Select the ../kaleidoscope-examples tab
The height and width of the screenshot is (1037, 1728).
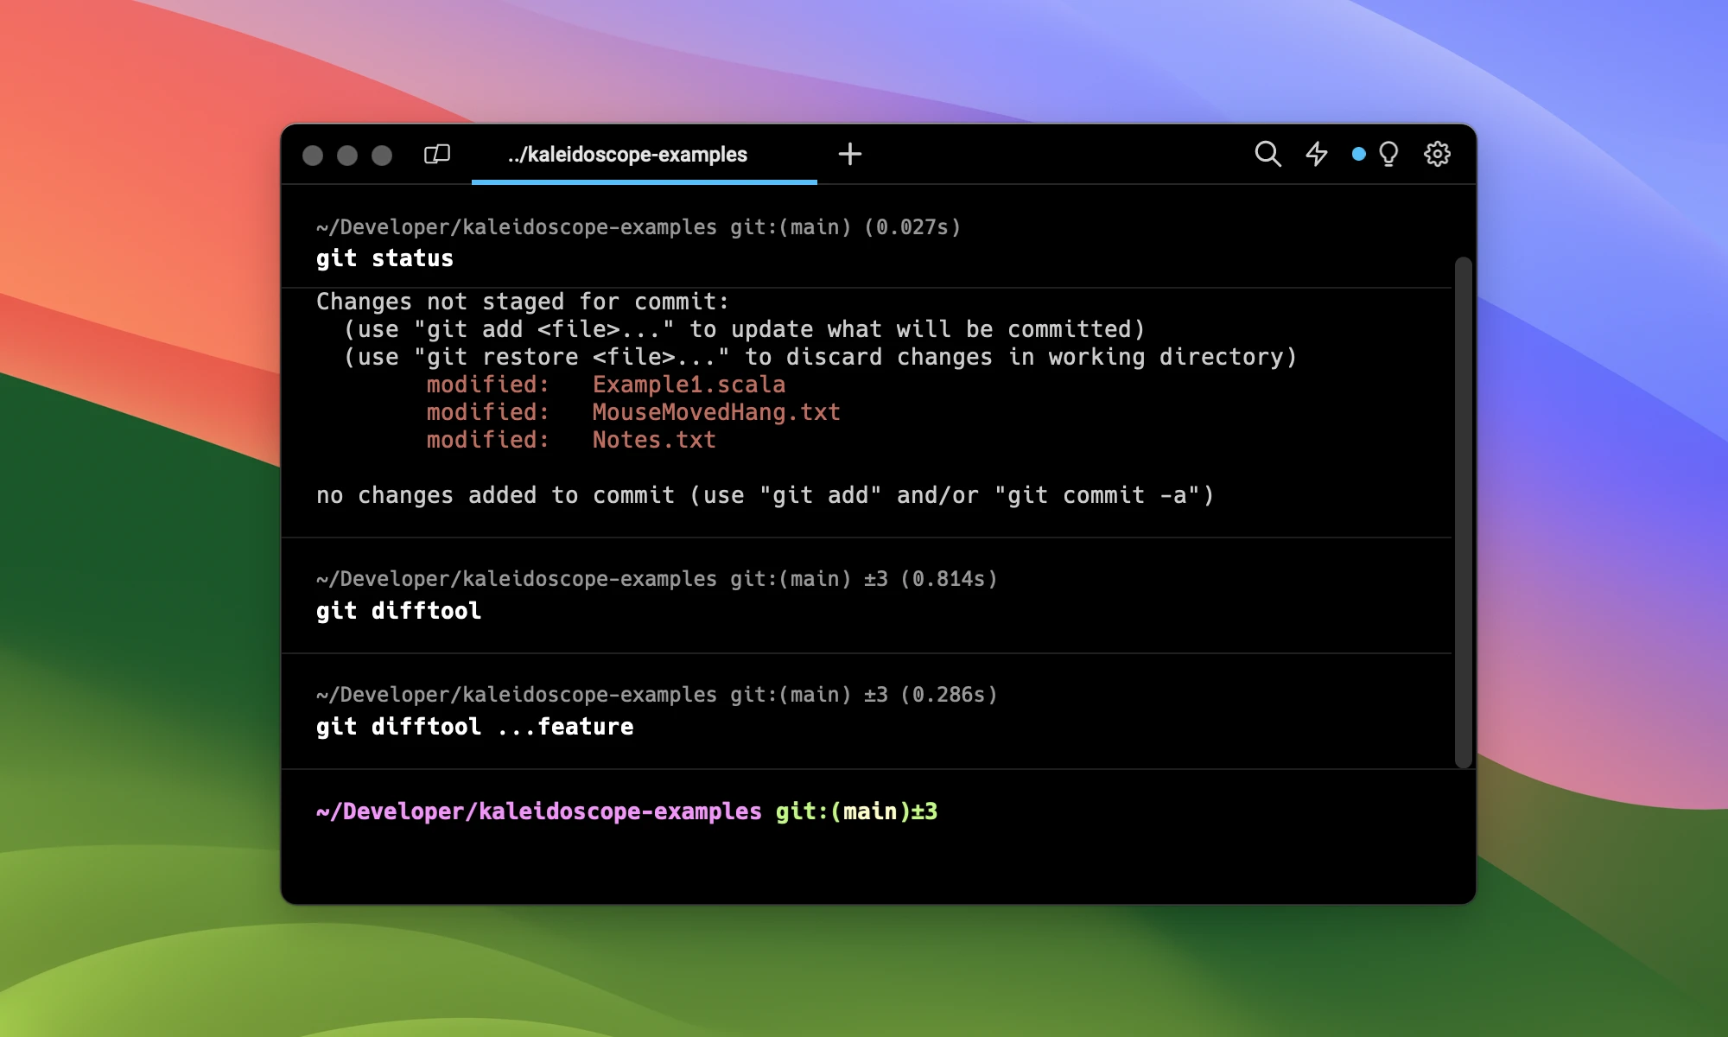pos(626,154)
